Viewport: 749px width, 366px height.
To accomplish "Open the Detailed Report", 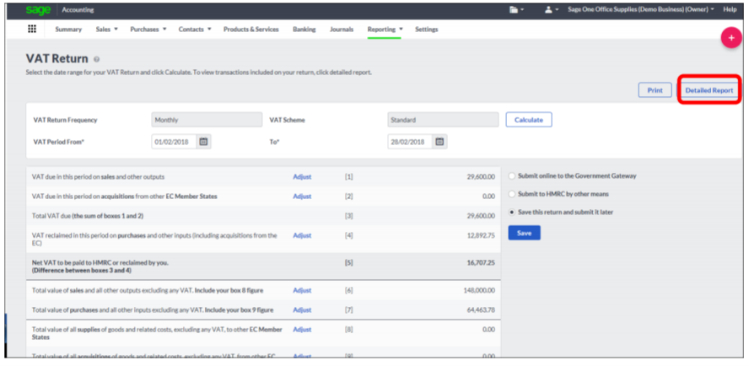I will (x=709, y=90).
